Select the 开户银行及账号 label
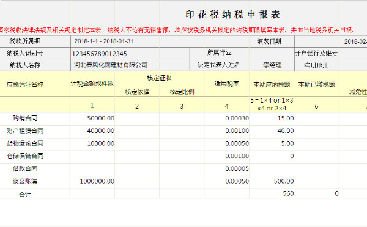Viewport: 367px width, 227px height. click(316, 53)
